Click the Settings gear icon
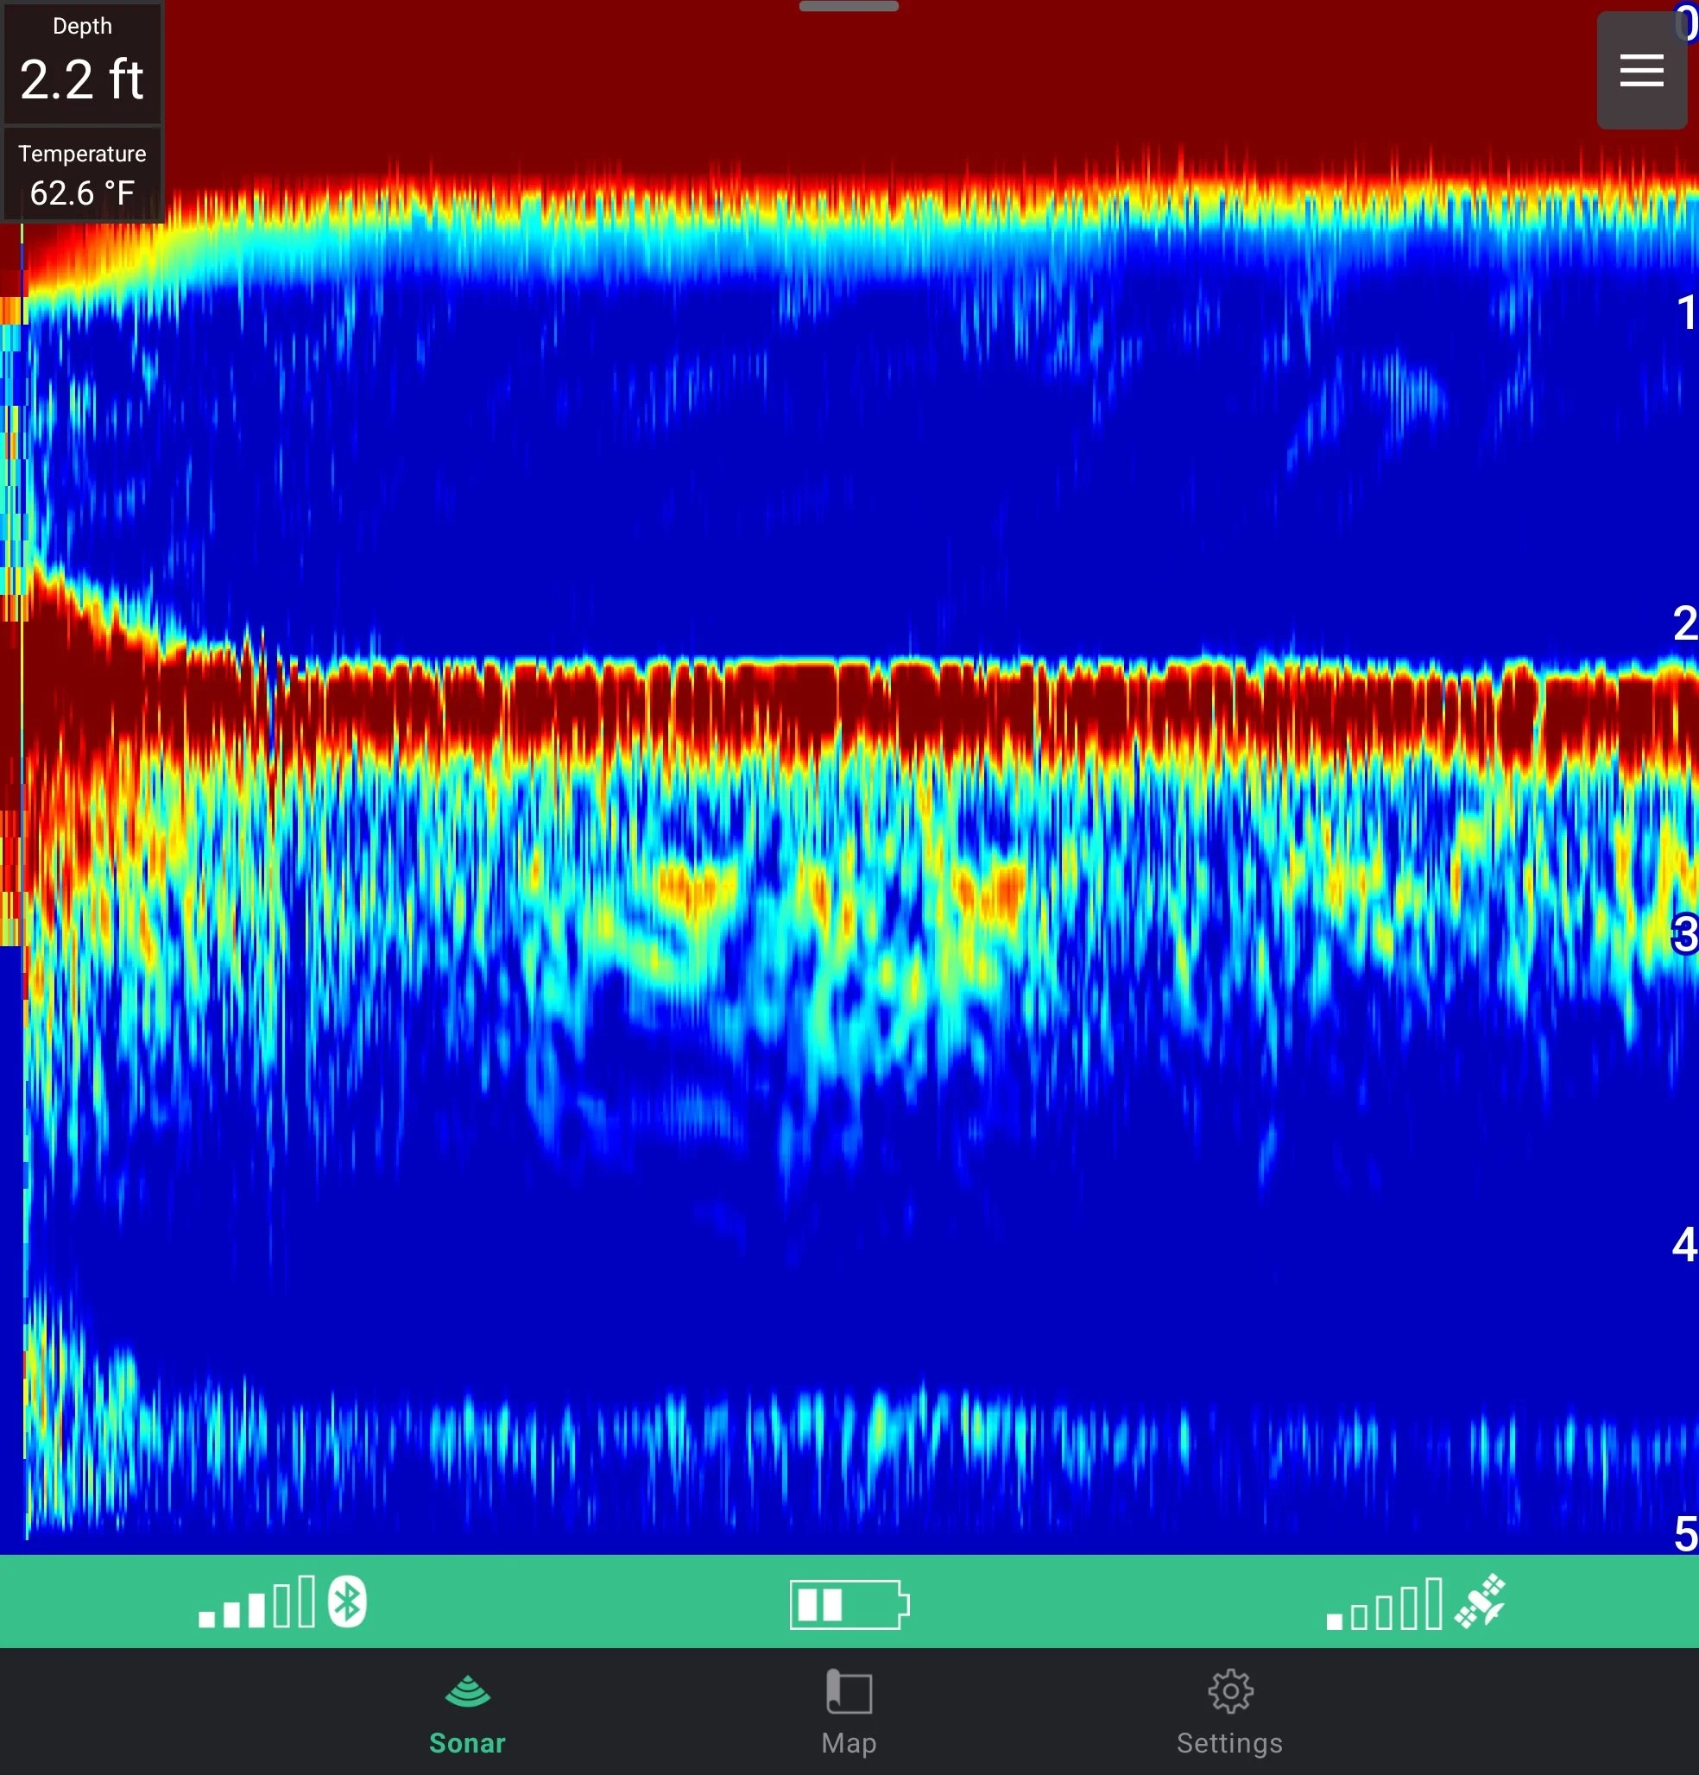 [1230, 1690]
